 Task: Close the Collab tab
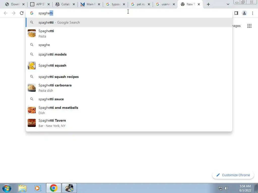click(x=74, y=4)
